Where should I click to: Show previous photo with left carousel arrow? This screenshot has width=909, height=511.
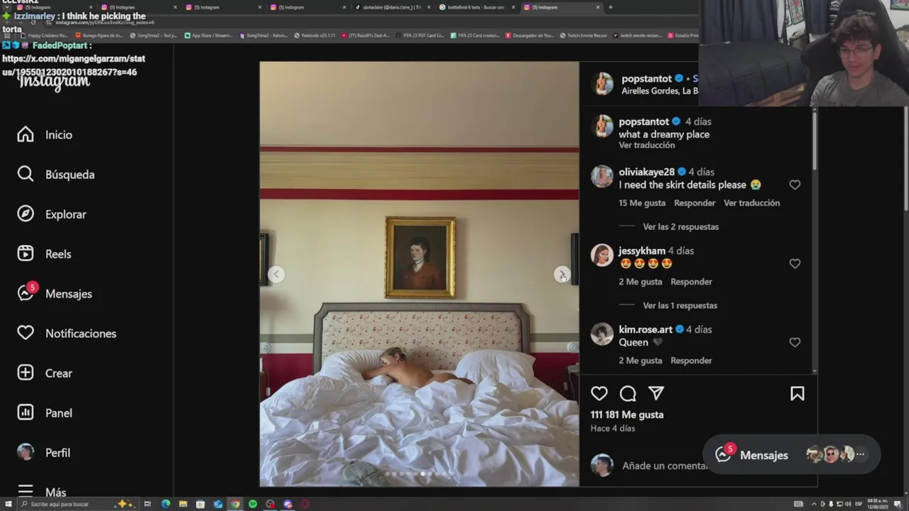[276, 275]
